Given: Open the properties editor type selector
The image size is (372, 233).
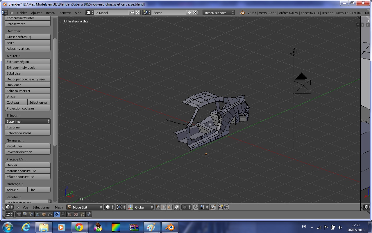Looking at the screenshot, I should [9, 214].
